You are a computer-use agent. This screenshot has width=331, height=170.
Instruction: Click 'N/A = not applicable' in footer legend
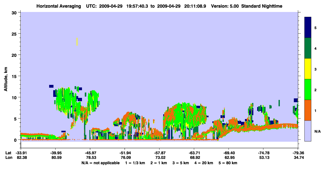pyautogui.click(x=100, y=163)
